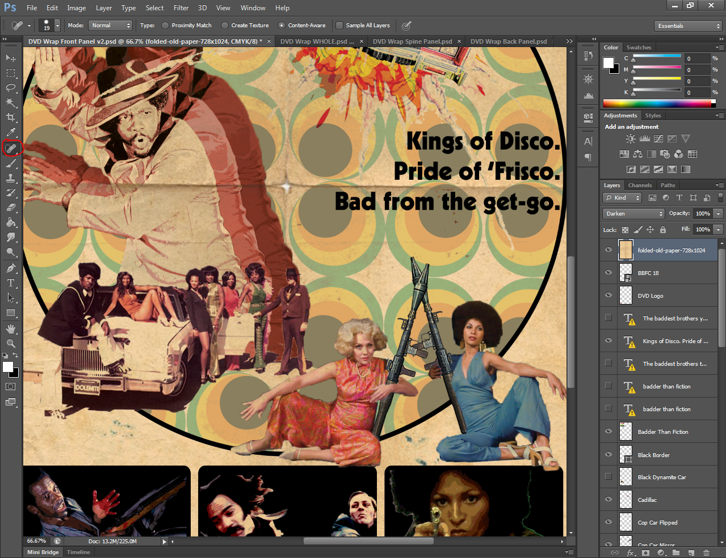
Task: Select the Rectangle shape tool
Action: tap(11, 312)
